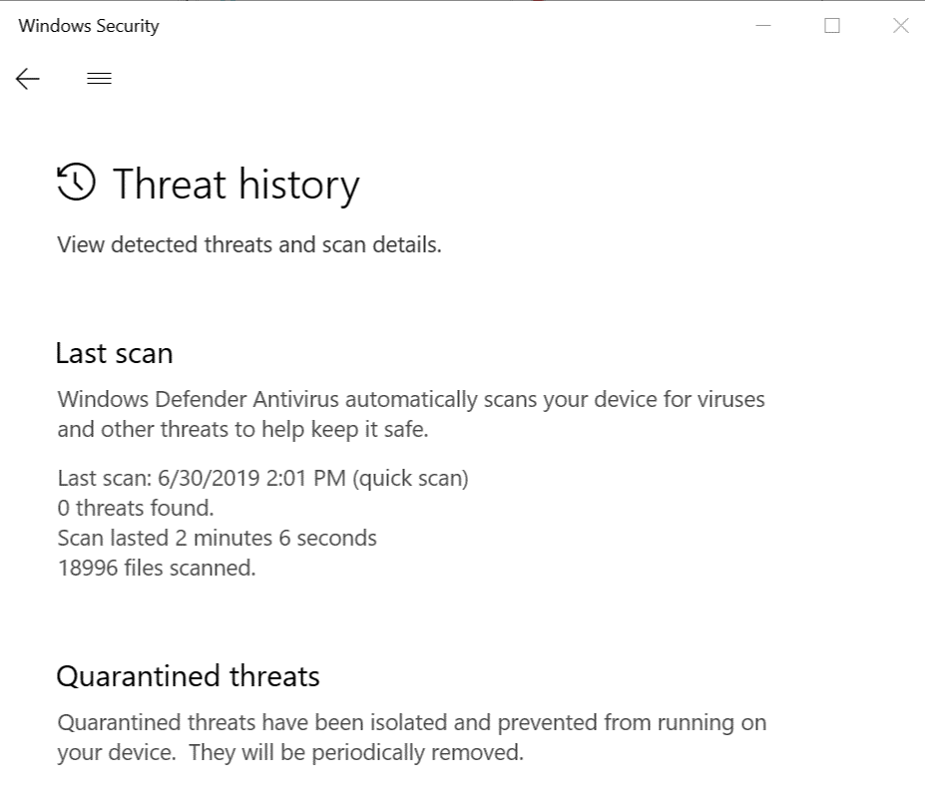Select the Last scan section heading
Screen dimensions: 925x796
114,353
